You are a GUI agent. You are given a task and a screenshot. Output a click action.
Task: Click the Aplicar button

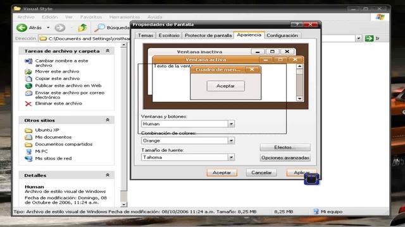[301, 172]
